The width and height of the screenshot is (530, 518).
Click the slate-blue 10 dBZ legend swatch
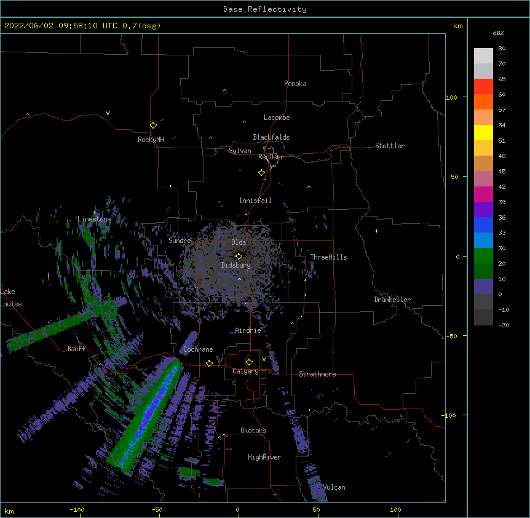[483, 287]
